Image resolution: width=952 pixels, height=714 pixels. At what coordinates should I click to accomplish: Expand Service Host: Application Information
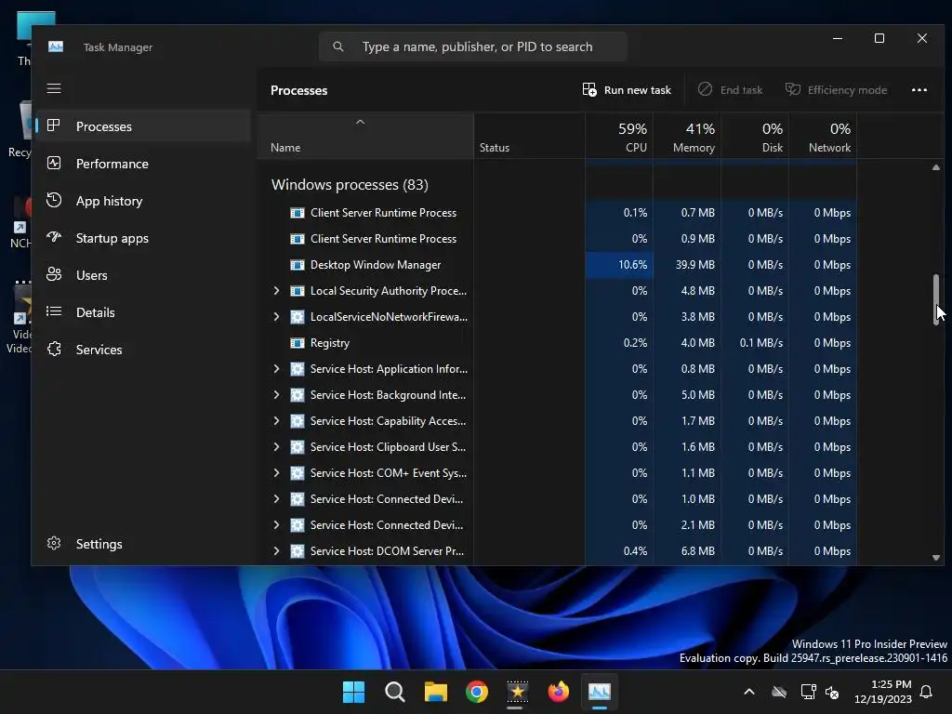(x=276, y=368)
